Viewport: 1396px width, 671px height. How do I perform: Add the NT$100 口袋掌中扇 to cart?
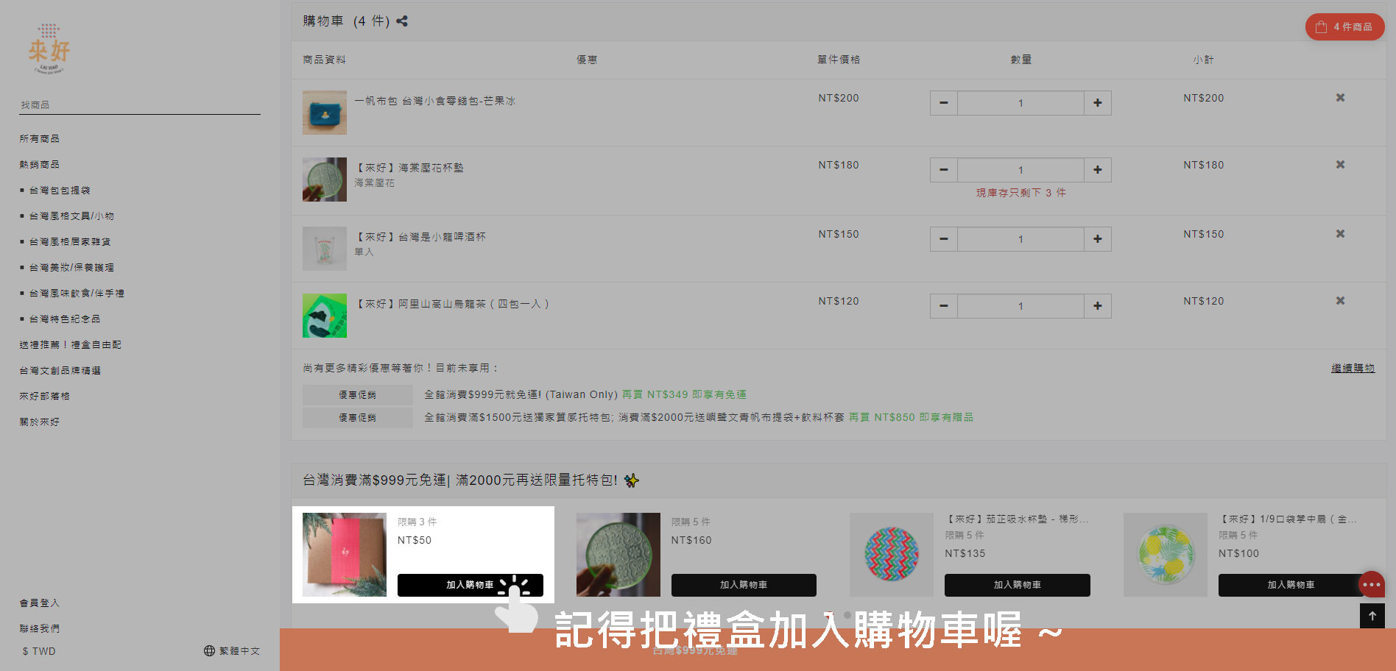[x=1291, y=585]
